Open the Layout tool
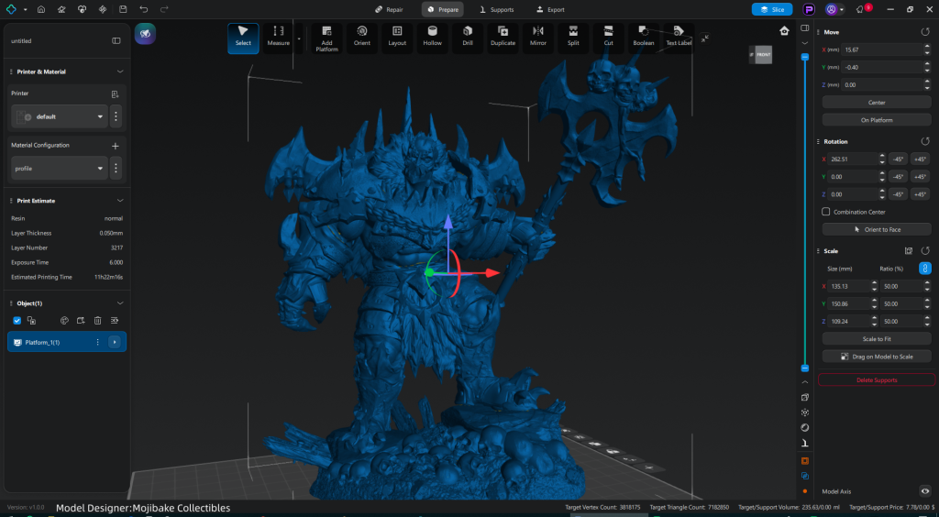Screen dimensions: 939x517 [x=397, y=38]
